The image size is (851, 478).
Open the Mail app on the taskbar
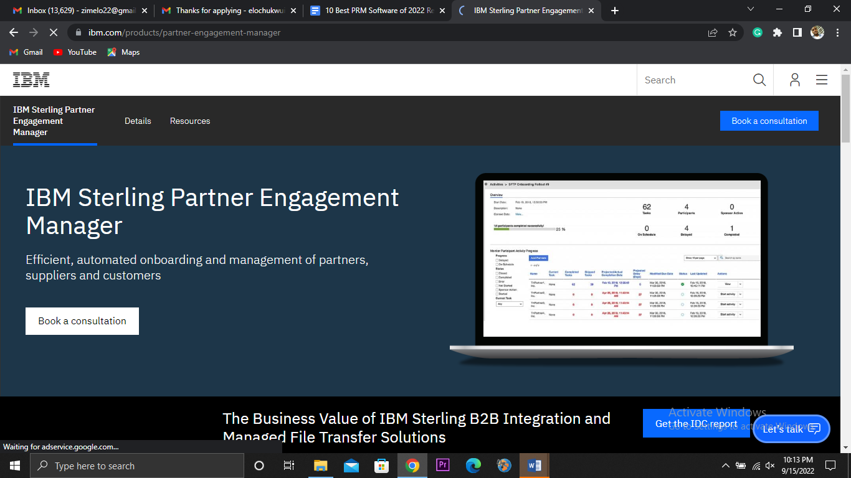click(351, 465)
